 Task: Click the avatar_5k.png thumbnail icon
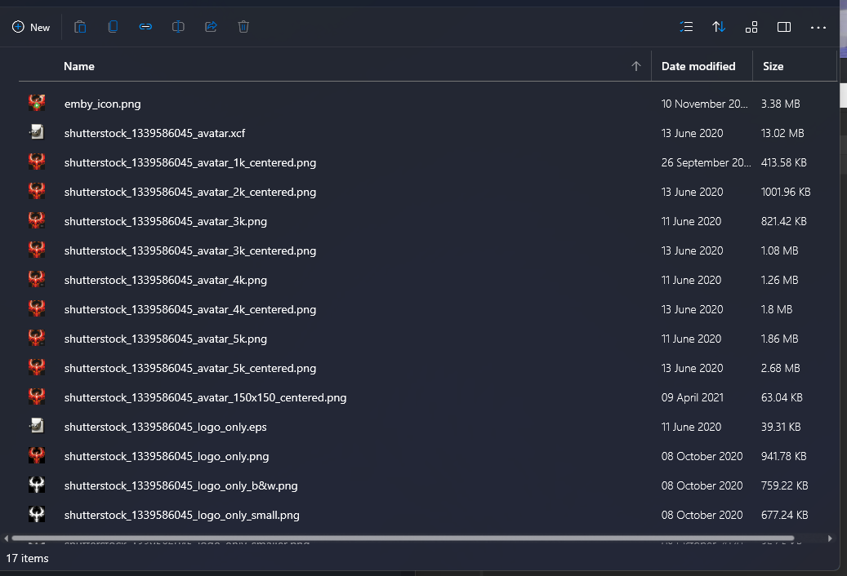click(37, 338)
